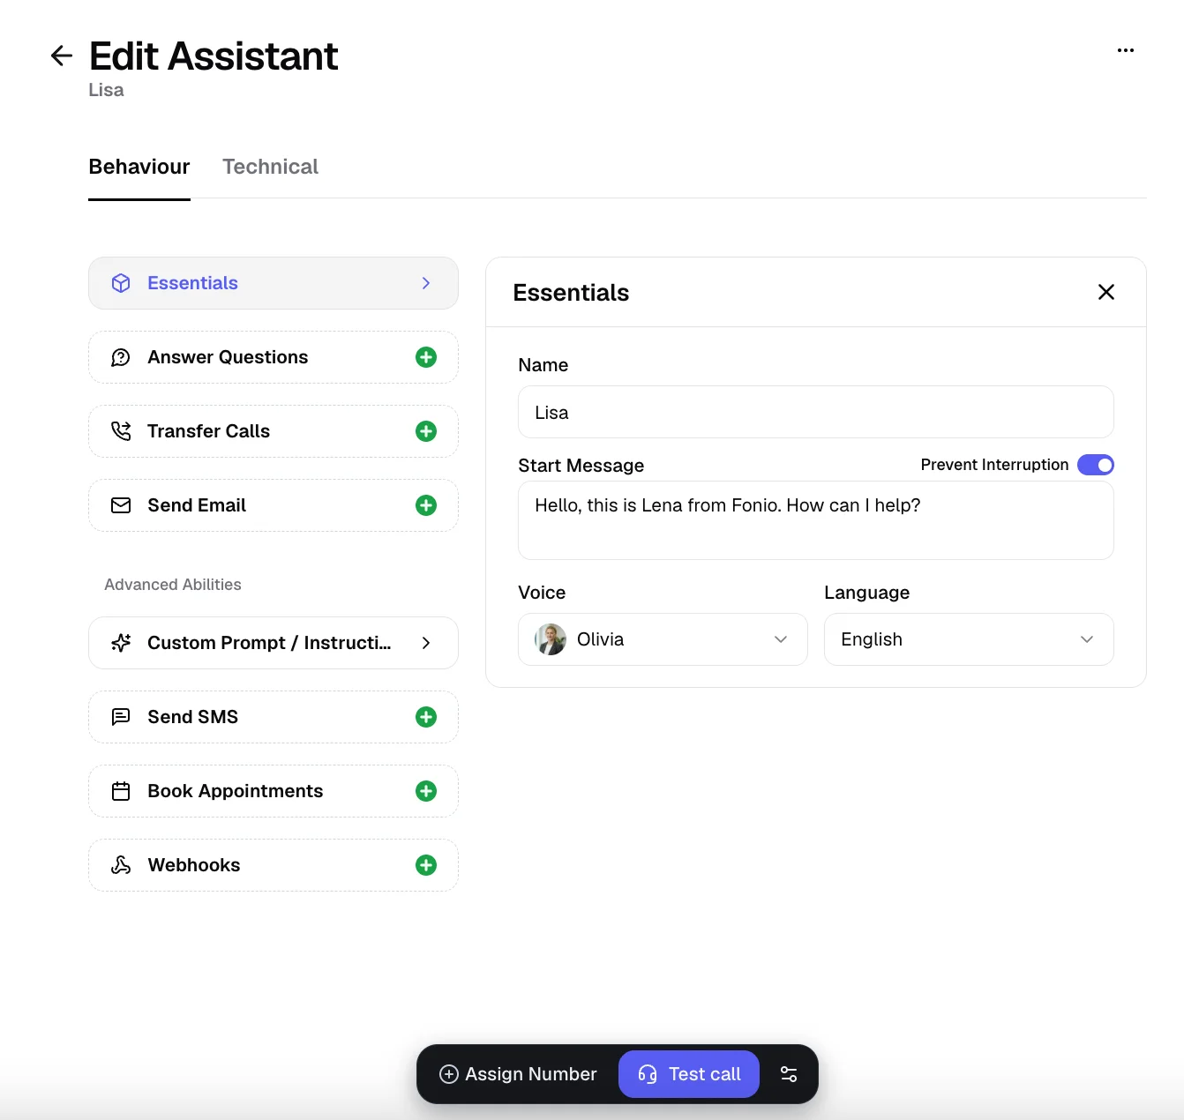
Task: Select the Book Appointments label
Action: (x=236, y=791)
